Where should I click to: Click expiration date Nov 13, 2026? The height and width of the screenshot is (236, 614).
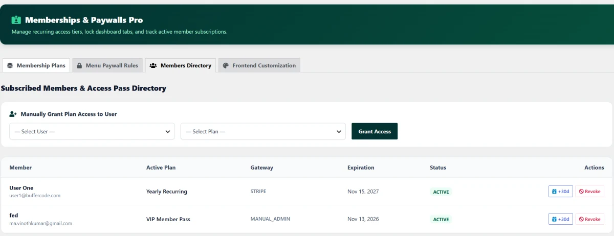click(363, 219)
